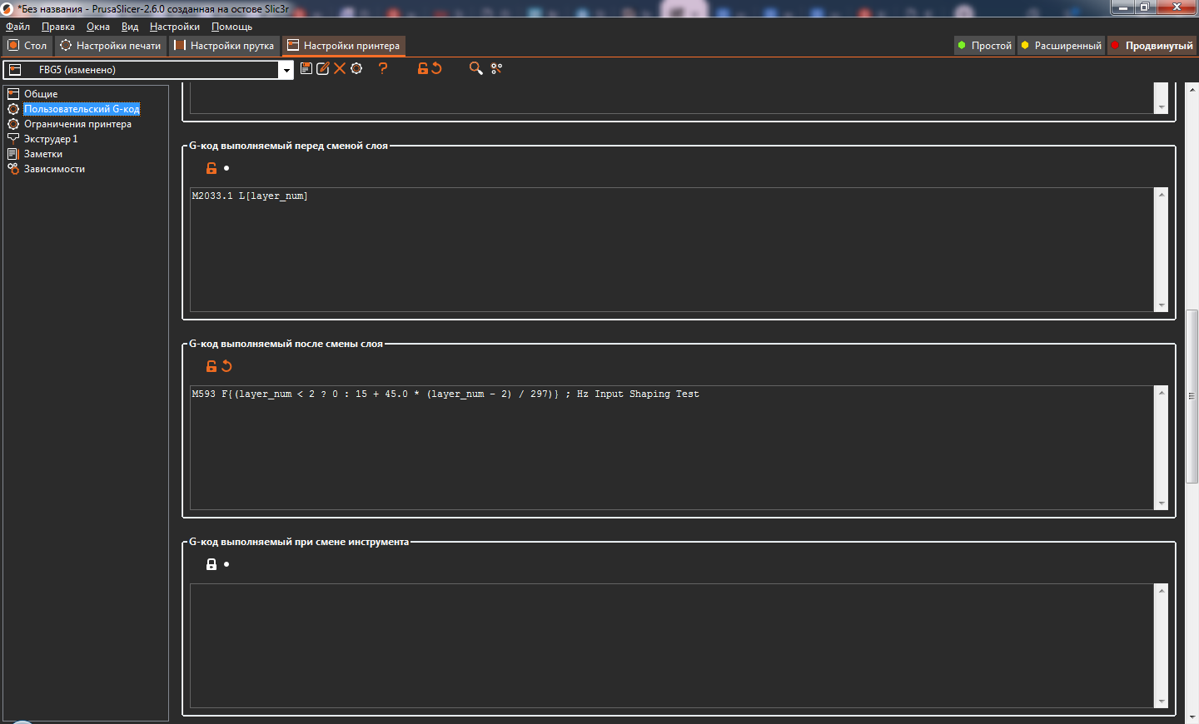The height and width of the screenshot is (724, 1199).
Task: Click down arrow of tool change field scrollbar
Action: [1162, 702]
